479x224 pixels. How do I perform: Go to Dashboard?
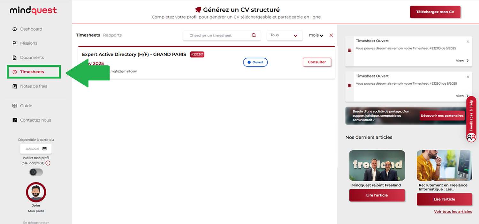[31, 29]
